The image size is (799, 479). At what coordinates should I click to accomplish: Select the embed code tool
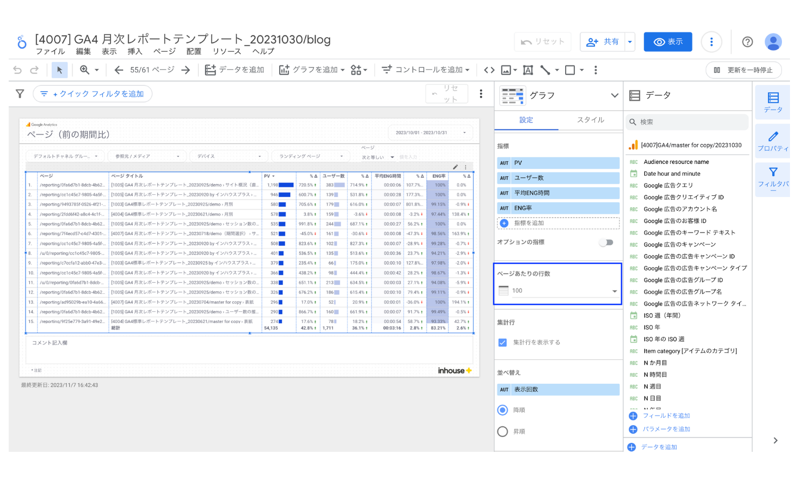point(489,70)
